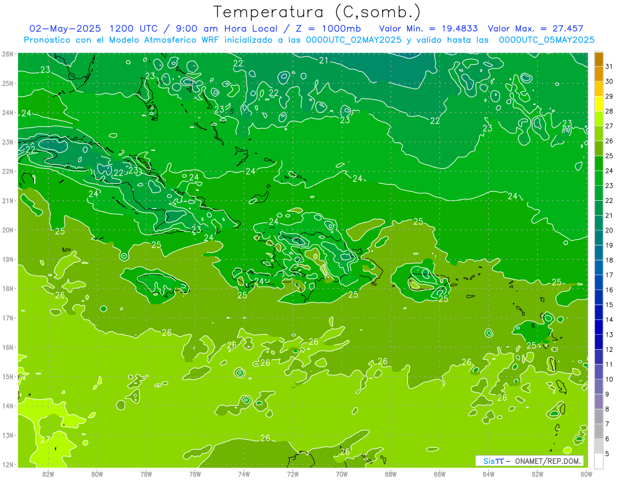This screenshot has height=481, width=623.
Task: Click the 18N latitude axis label
Action: 7,288
